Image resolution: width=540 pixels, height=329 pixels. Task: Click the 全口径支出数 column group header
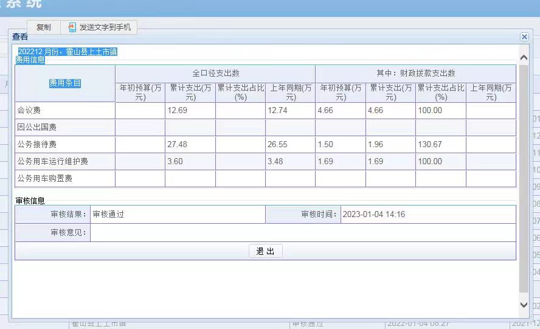[215, 74]
